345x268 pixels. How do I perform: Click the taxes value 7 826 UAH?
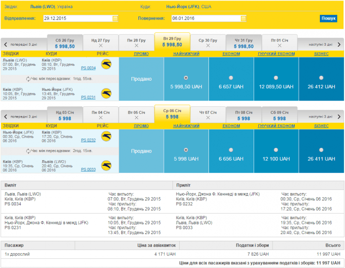(258, 254)
